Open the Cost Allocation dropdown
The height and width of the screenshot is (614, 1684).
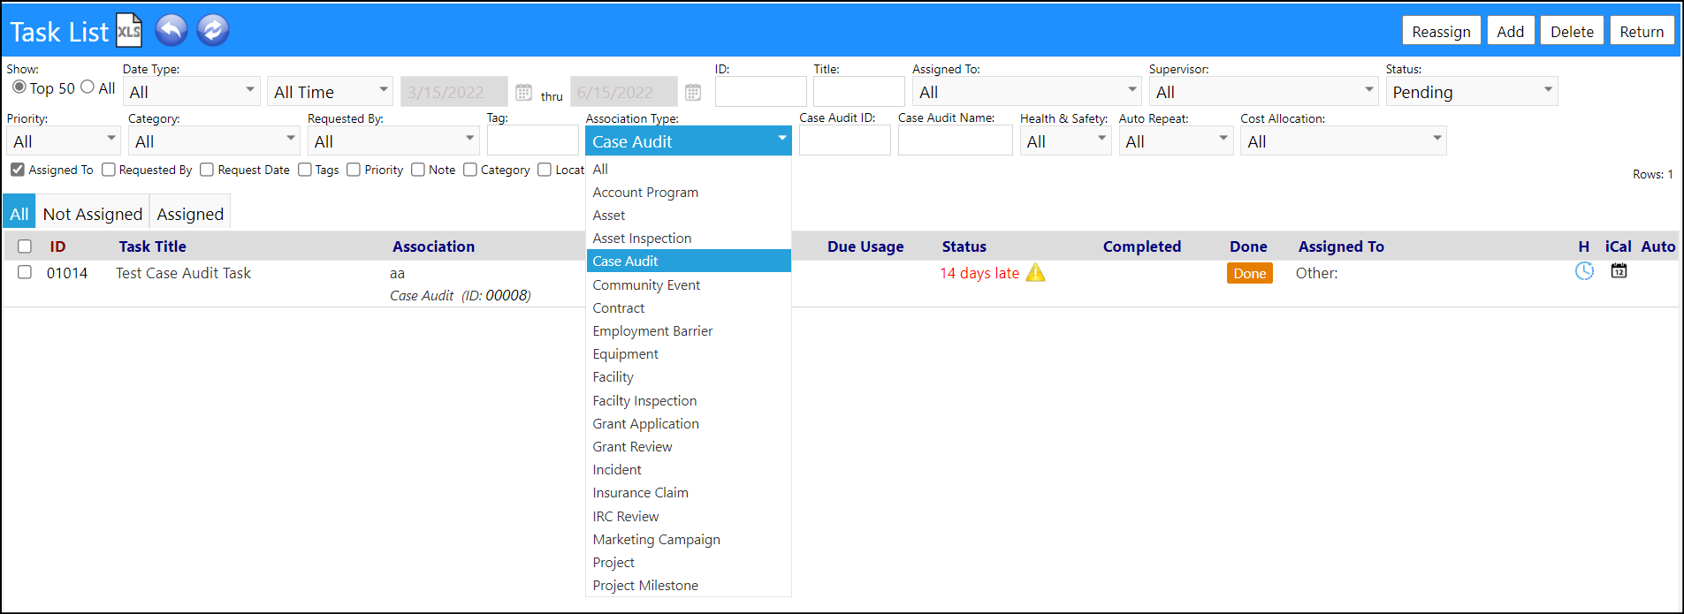(1344, 140)
